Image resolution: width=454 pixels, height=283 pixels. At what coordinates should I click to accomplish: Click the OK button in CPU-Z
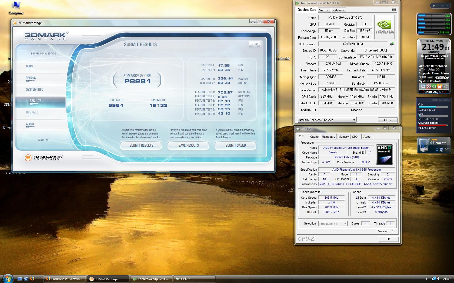[389, 239]
